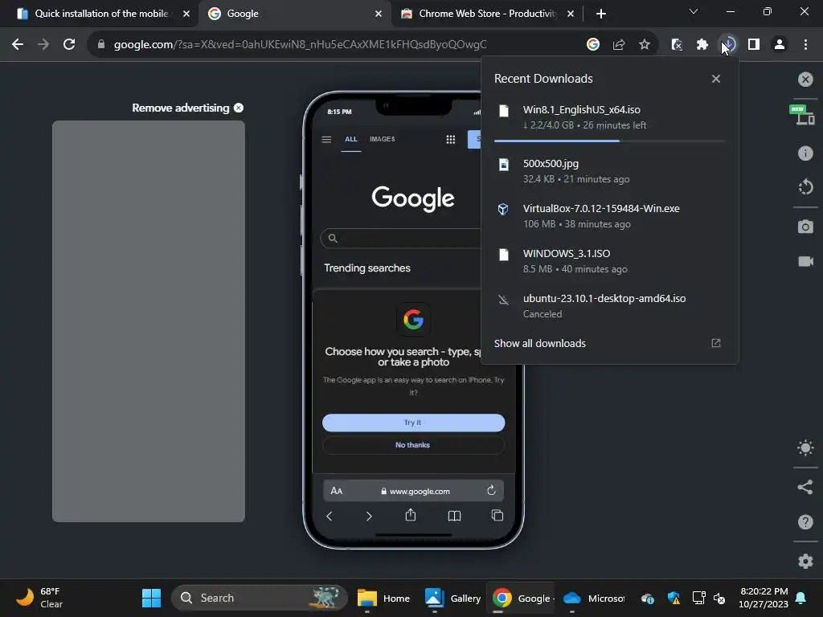Open the Windows Start menu
Image resolution: width=823 pixels, height=617 pixels.
coord(152,598)
